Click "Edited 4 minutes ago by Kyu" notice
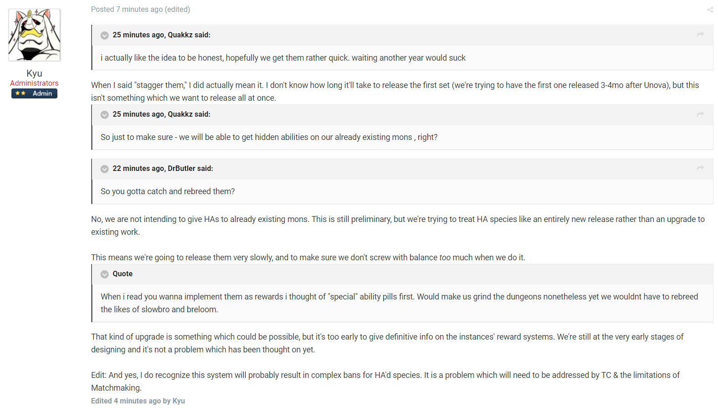This screenshot has height=413, width=718. tap(138, 401)
